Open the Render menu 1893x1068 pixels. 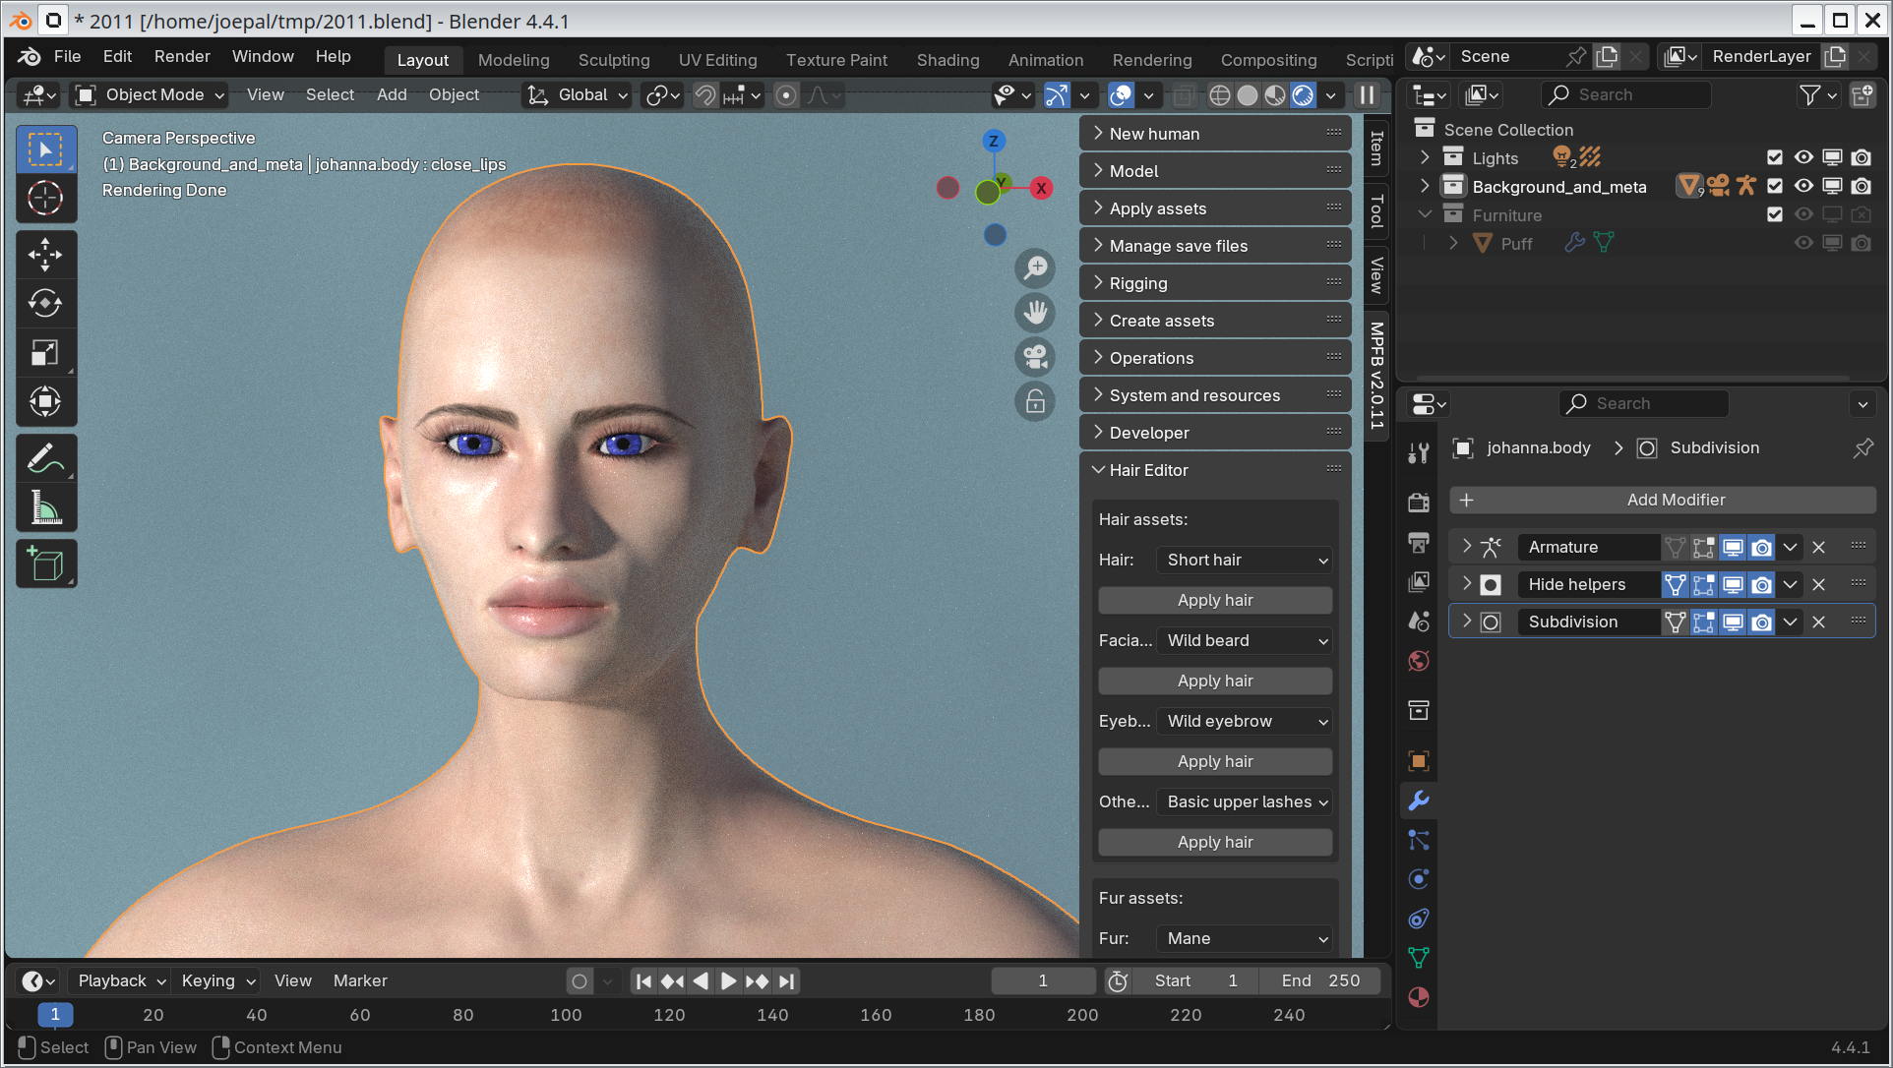tap(182, 56)
